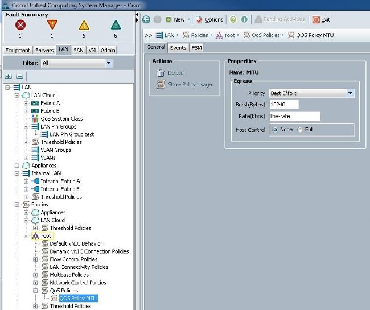Open help with the green question mark icon
Screen dimensions: 370x310
(233, 19)
